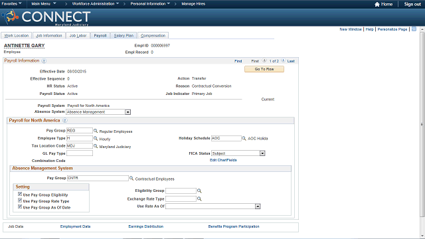Click Absence Pay Group field CNTR
425x239 pixels.
click(x=98, y=179)
